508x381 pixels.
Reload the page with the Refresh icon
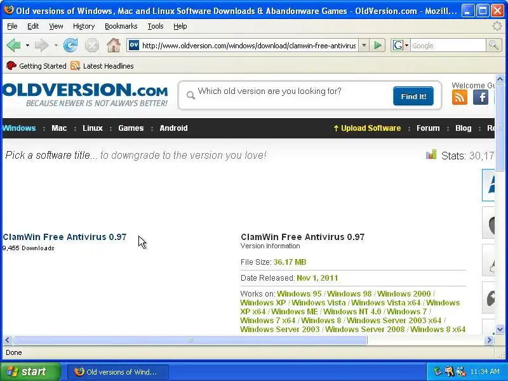coord(70,45)
